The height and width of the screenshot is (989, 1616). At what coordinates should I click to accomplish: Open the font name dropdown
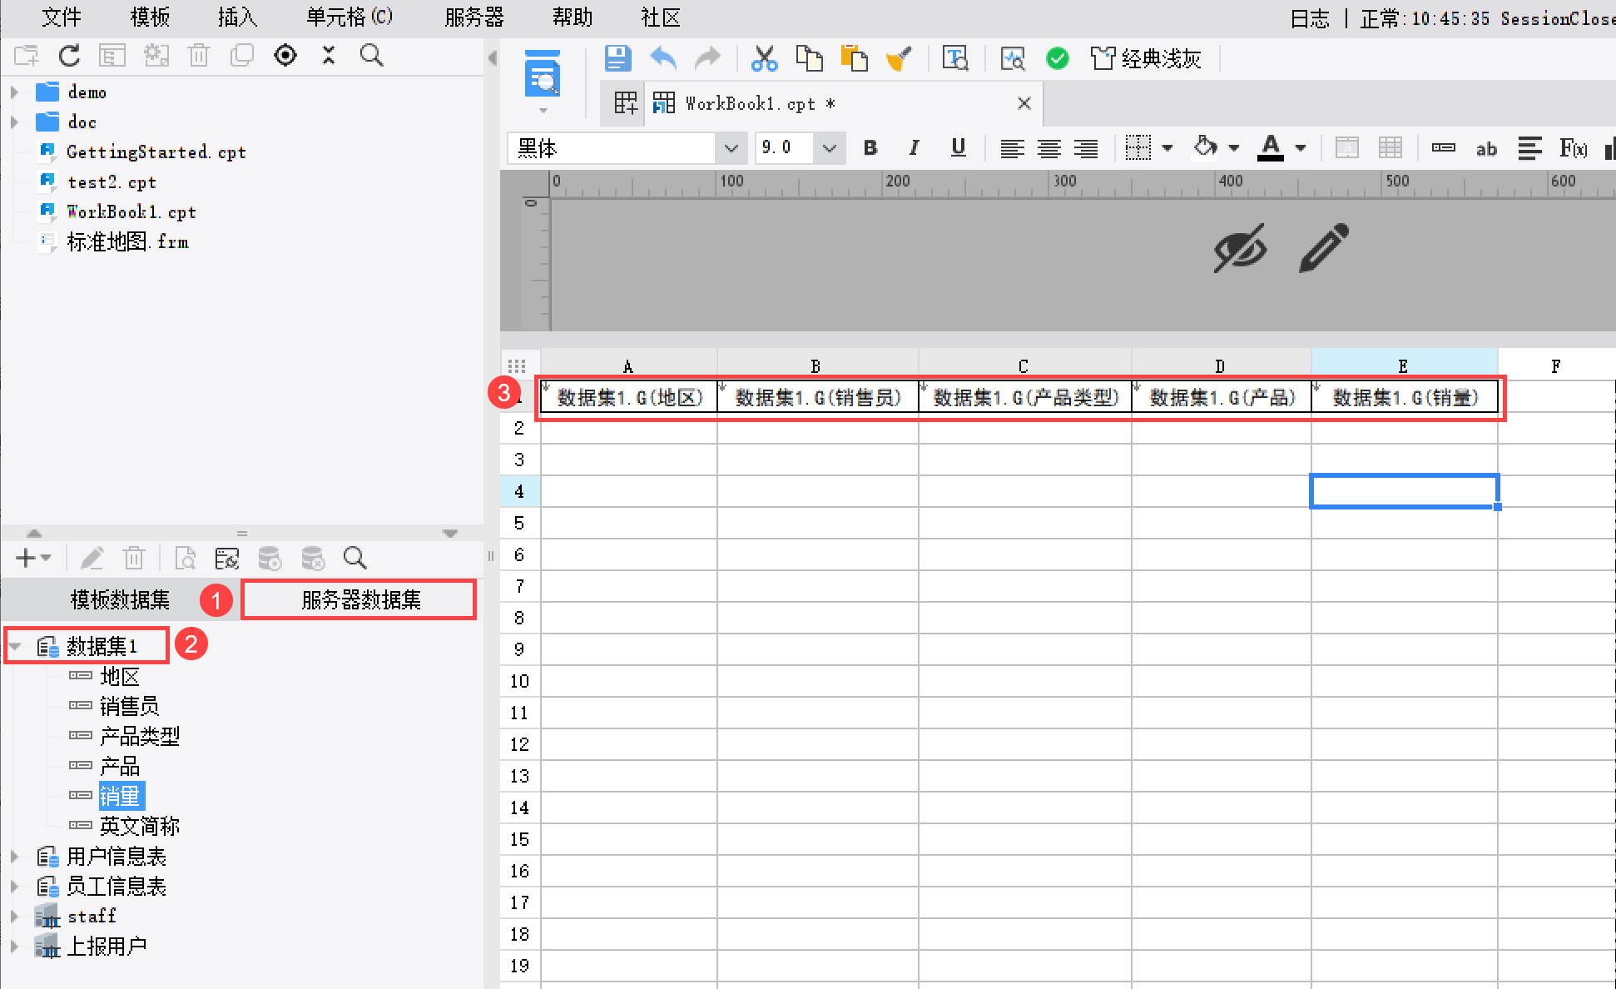731,148
